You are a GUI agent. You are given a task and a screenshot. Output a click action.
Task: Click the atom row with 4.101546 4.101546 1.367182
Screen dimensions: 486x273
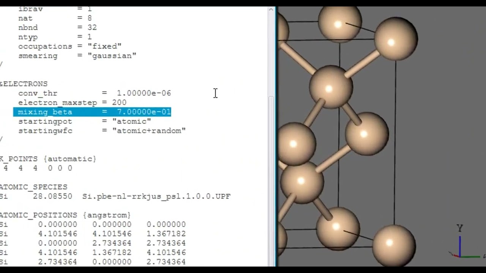(x=93, y=234)
